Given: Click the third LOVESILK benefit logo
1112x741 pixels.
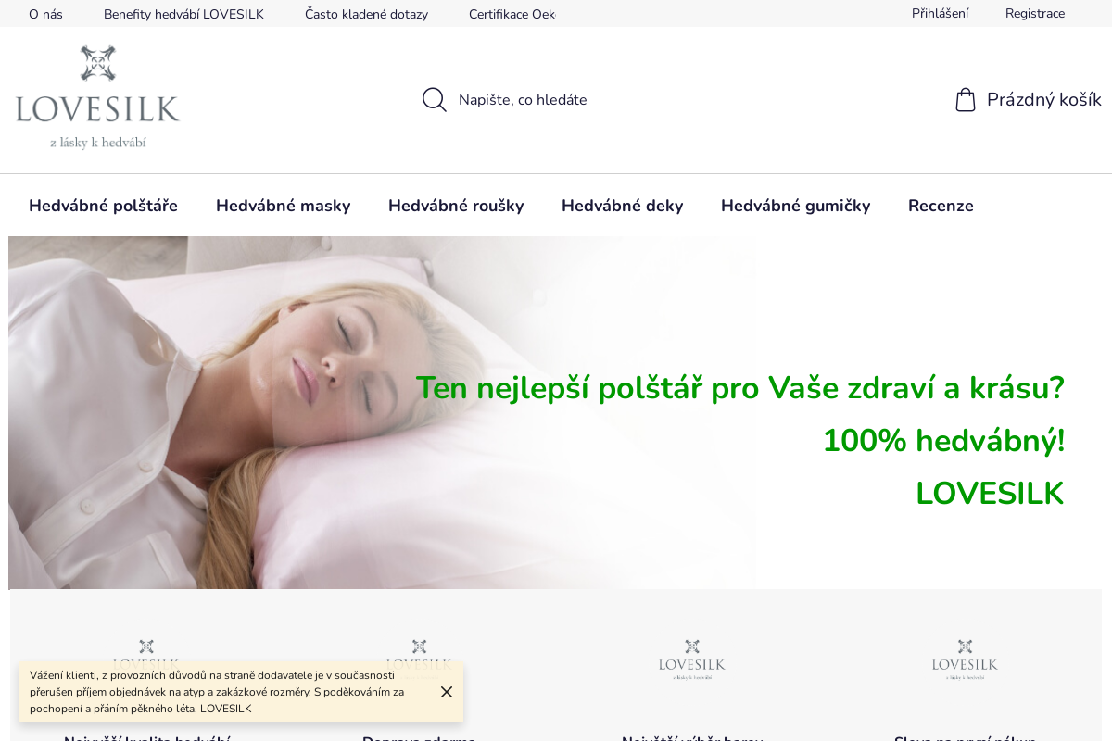Looking at the screenshot, I should pos(692,659).
